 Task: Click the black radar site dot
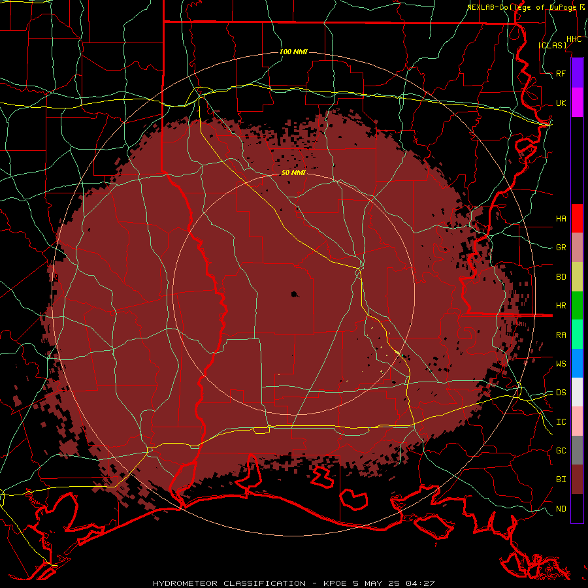(294, 295)
